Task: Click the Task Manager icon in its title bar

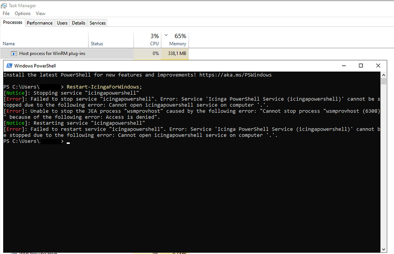Action: 4,5
